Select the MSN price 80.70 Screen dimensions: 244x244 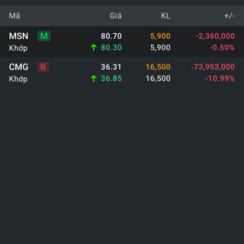pos(111,36)
